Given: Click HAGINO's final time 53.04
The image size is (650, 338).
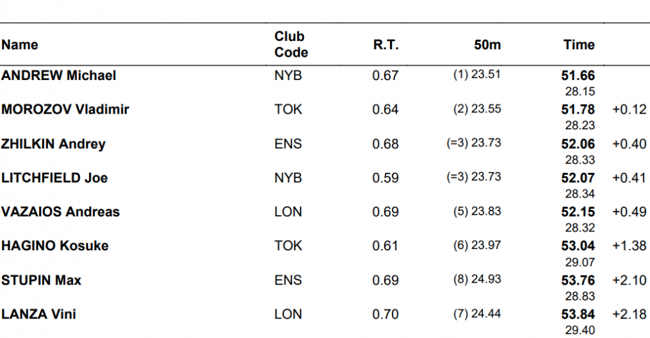Looking at the screenshot, I should click(x=578, y=246).
